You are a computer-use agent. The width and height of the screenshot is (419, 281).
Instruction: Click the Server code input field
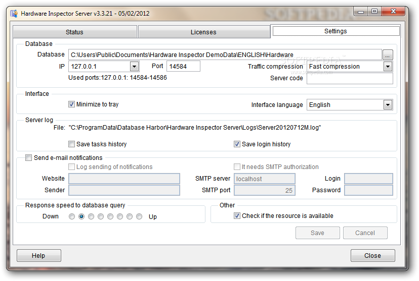click(350, 78)
